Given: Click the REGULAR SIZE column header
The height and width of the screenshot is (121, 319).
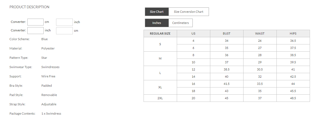Looking at the screenshot, I should 160,34.
